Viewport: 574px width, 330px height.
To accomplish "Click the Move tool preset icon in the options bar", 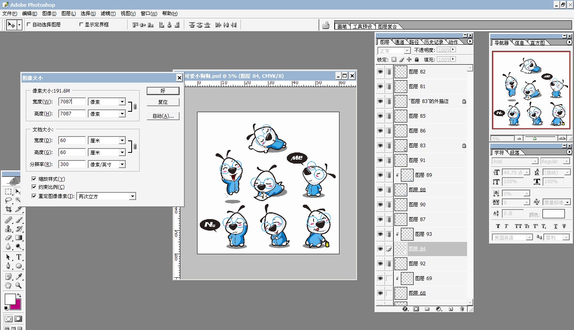I will point(11,25).
